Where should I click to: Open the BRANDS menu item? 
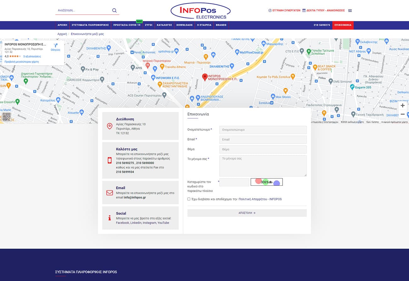[x=221, y=25]
